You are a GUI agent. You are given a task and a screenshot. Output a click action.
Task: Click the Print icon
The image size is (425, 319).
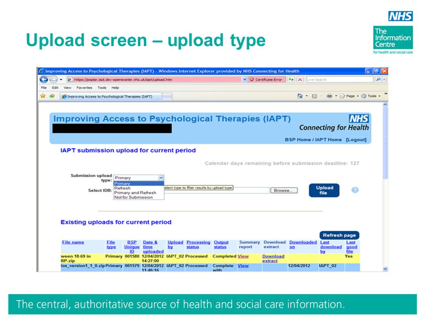tap(329, 96)
